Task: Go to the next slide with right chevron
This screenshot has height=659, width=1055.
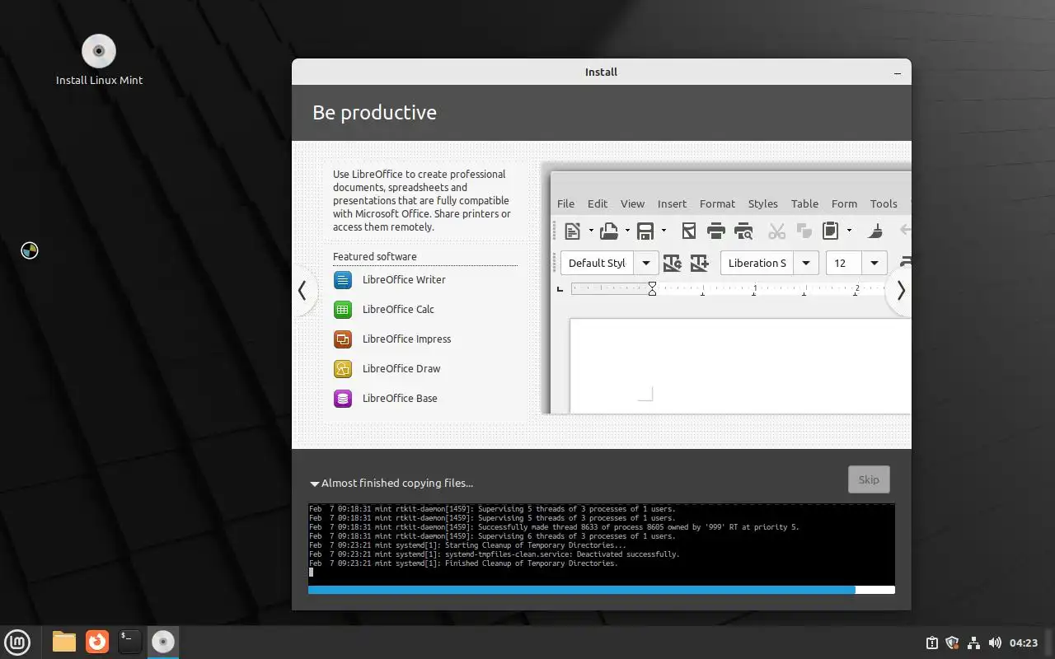Action: point(900,290)
